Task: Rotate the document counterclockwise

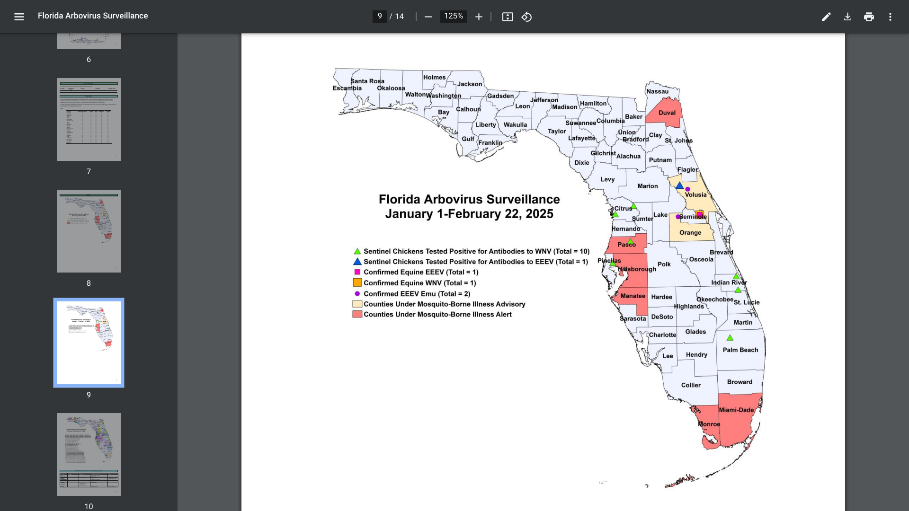Action: (526, 17)
